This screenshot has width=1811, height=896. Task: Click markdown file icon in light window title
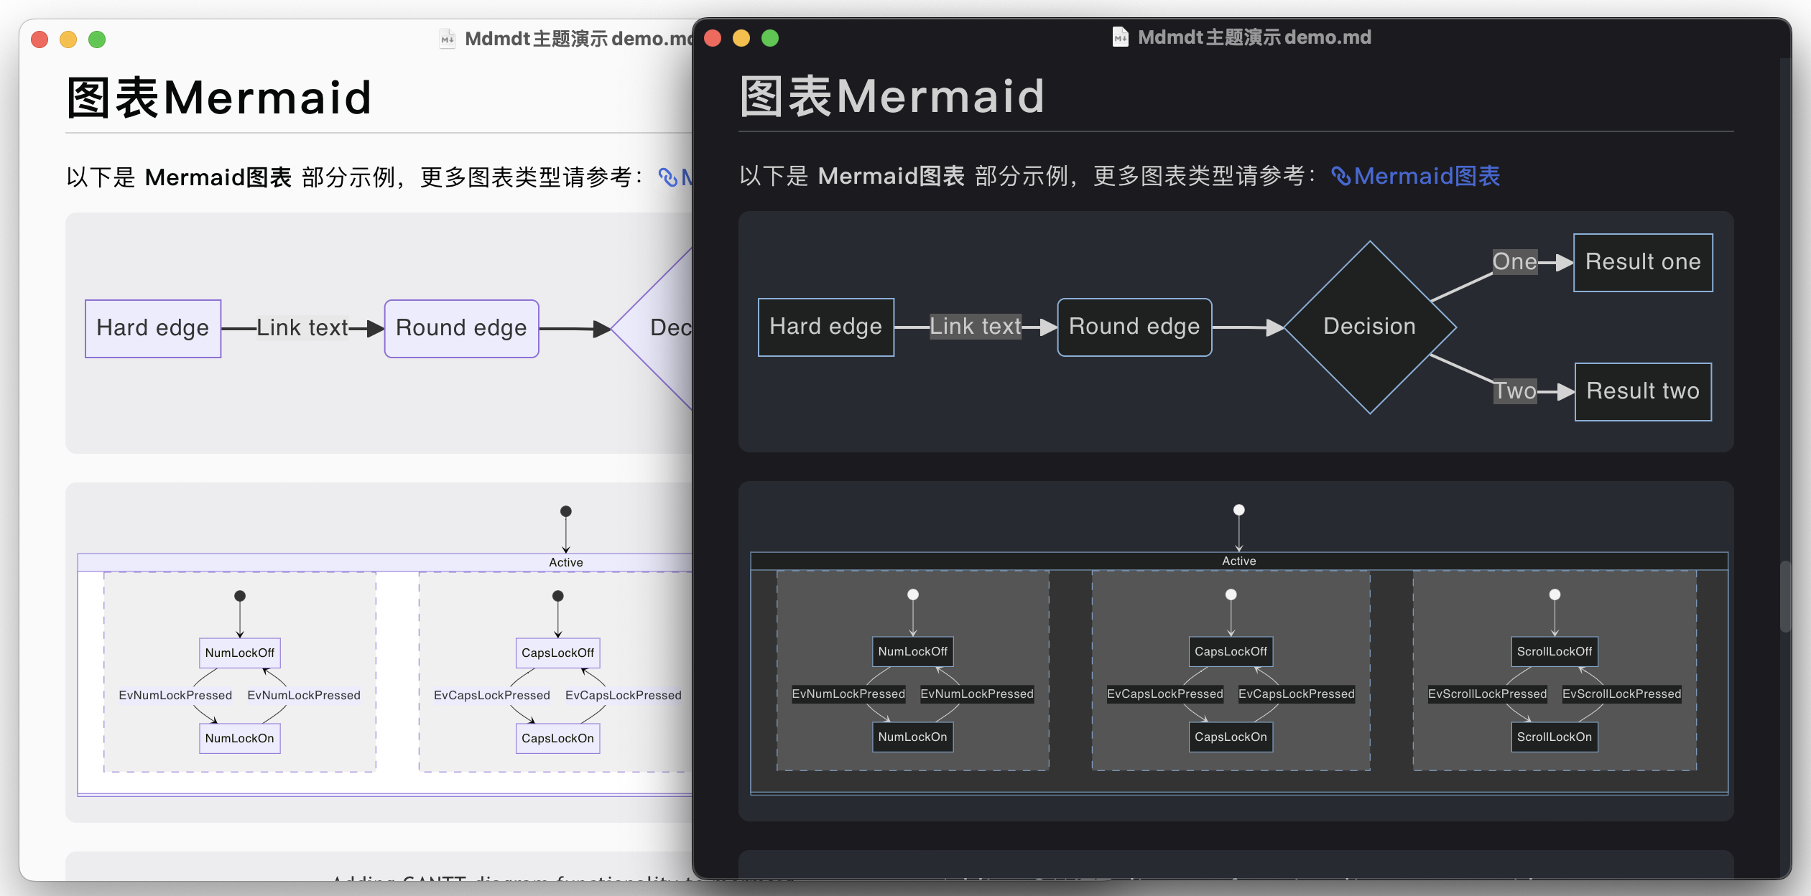click(x=447, y=38)
